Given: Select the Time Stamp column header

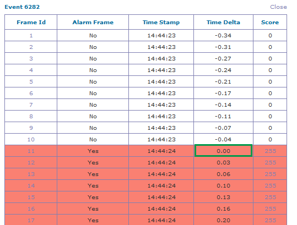Looking at the screenshot, I should click(161, 23).
